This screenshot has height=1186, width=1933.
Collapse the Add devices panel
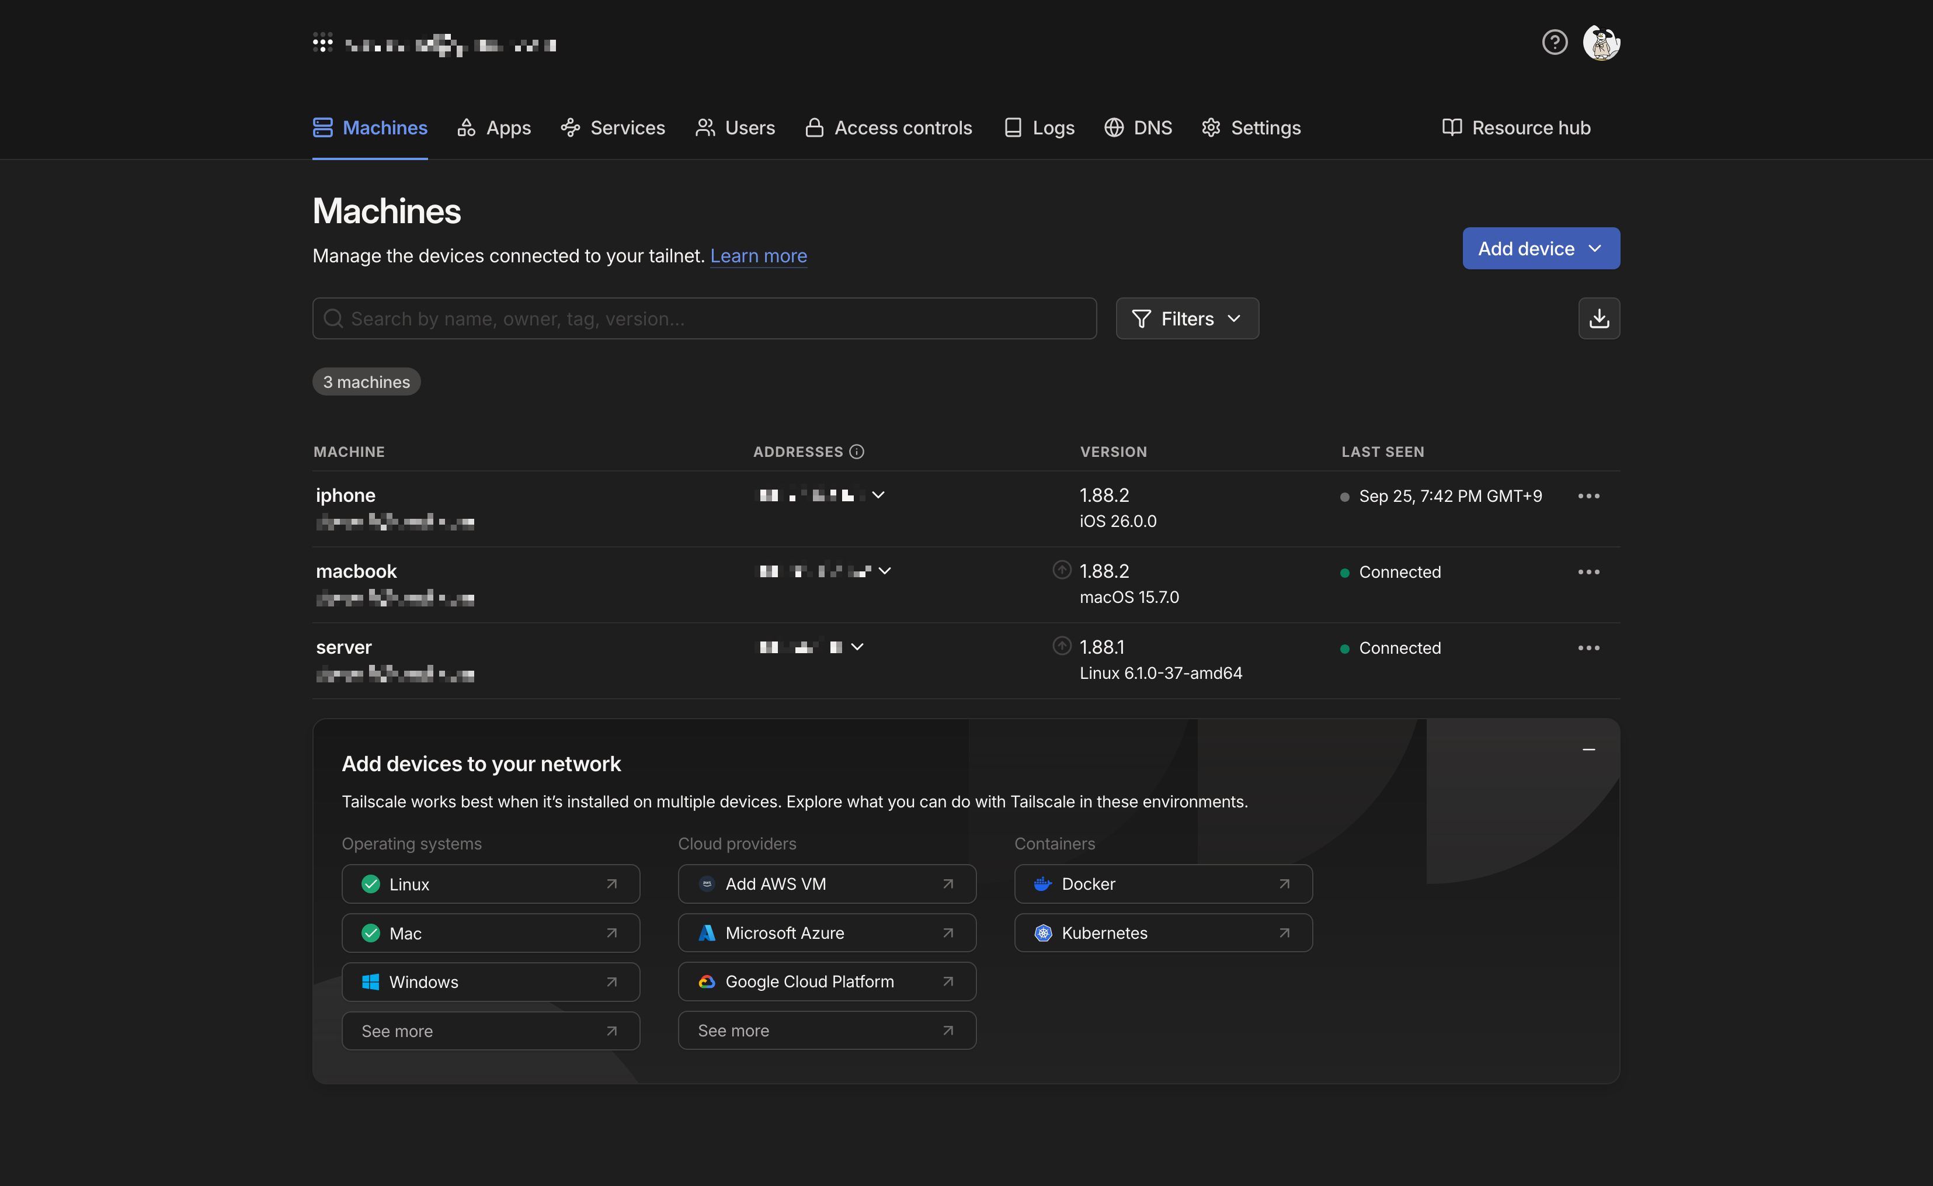[x=1588, y=750]
